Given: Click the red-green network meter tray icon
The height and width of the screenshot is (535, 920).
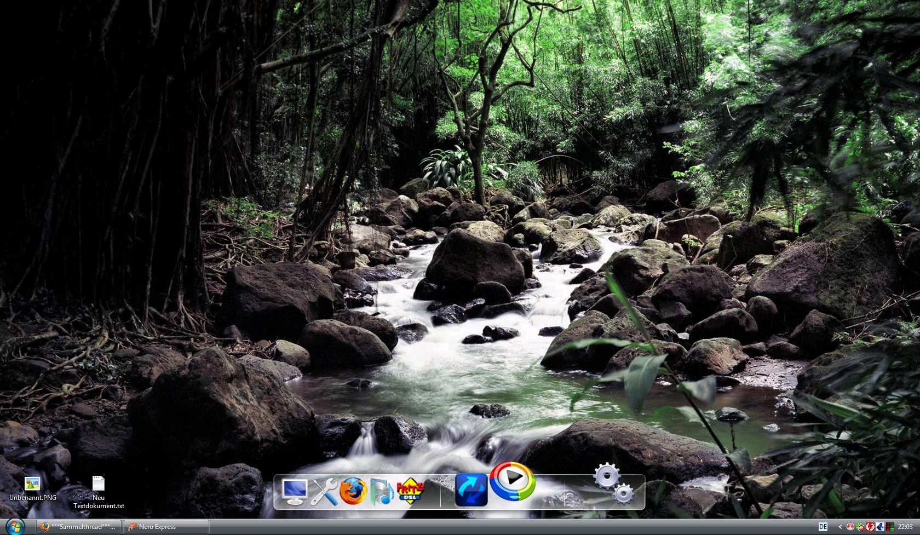Looking at the screenshot, I should tap(890, 527).
